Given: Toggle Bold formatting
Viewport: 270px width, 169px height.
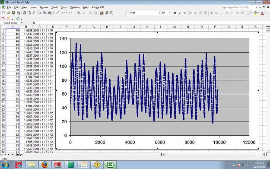Looking at the screenshot, I should [175, 13].
